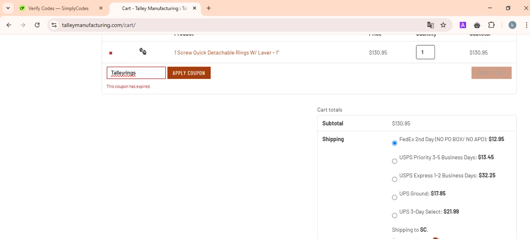Click the Shipping to SC text
Viewport: 530px width, 239px height.
410,230
